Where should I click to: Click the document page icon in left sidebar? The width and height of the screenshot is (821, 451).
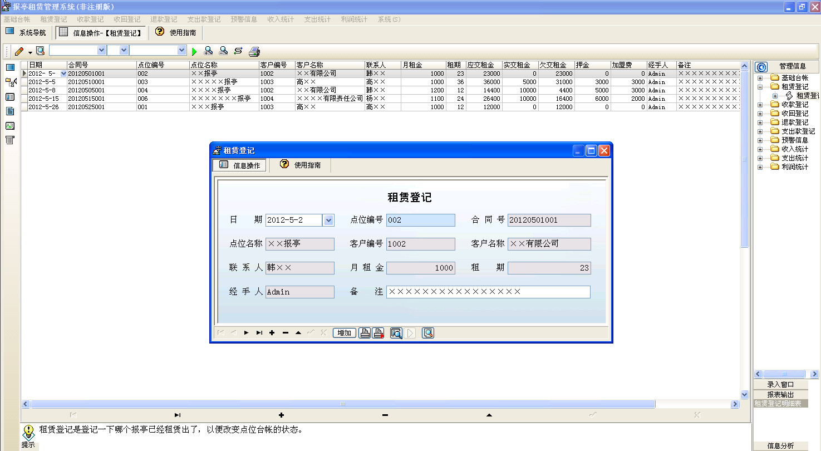(x=10, y=111)
